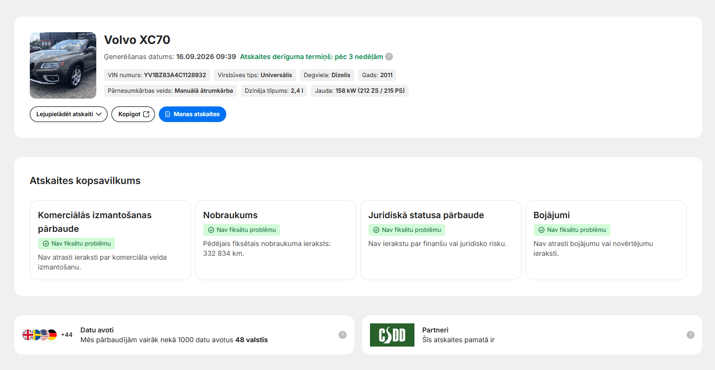Click the document icon on Manas atskaites
Image resolution: width=715 pixels, height=370 pixels.
click(x=168, y=114)
